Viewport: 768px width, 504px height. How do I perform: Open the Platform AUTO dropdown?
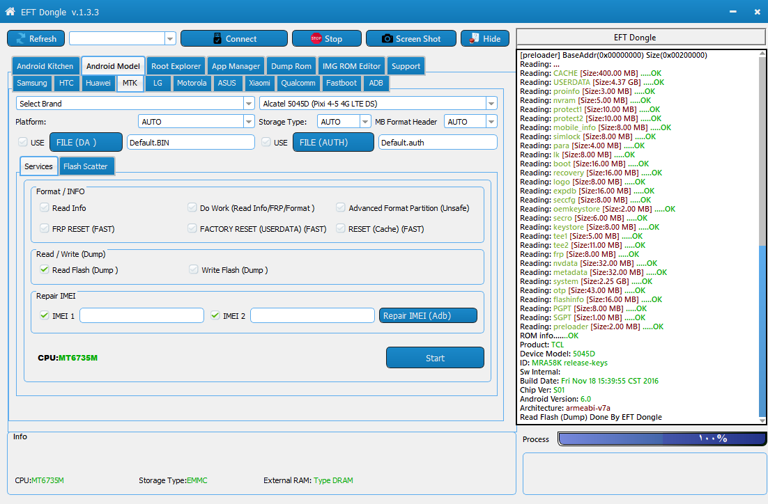pyautogui.click(x=249, y=121)
